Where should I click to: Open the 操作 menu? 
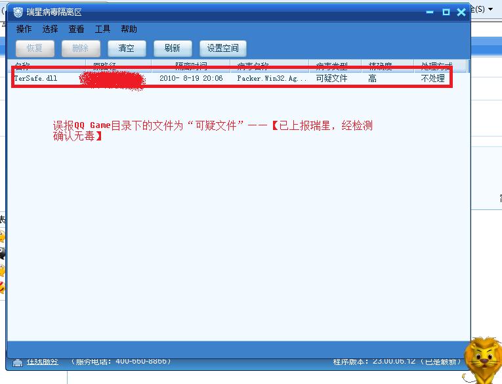(x=24, y=29)
